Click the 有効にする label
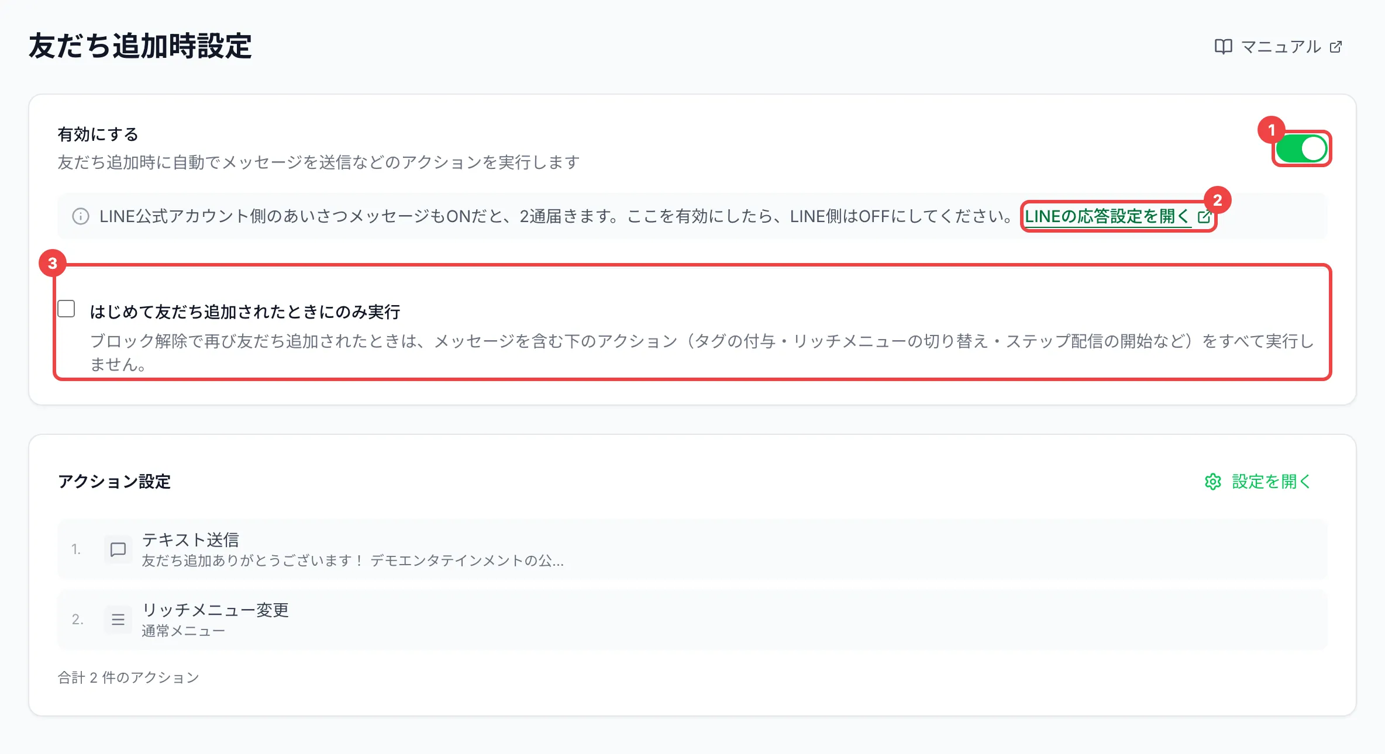The image size is (1385, 754). pyautogui.click(x=98, y=134)
